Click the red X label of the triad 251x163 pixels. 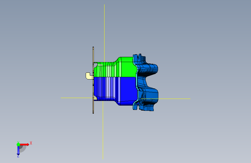click(31, 143)
